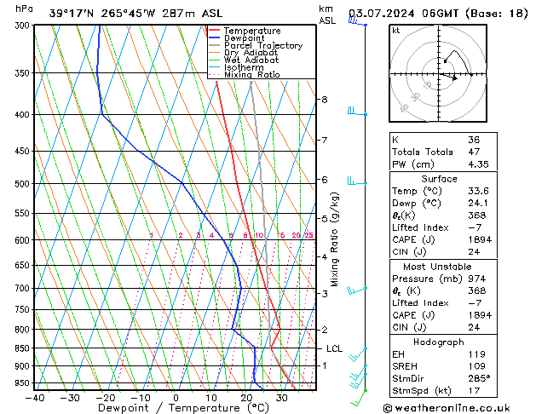Click the wind barb at 500 hPa level
This screenshot has width=536, height=414.
tap(354, 181)
